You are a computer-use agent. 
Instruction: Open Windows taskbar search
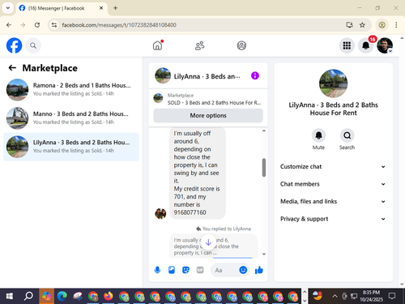[28, 296]
